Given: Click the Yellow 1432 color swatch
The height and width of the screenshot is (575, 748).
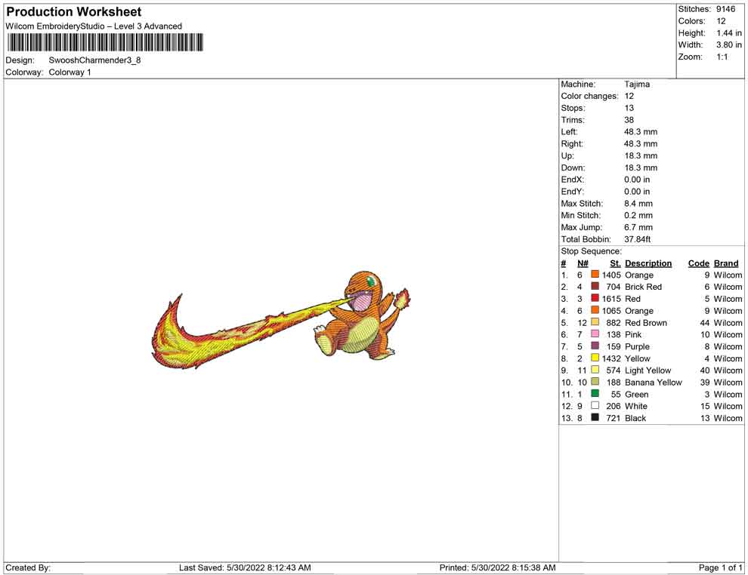Looking at the screenshot, I should (595, 358).
